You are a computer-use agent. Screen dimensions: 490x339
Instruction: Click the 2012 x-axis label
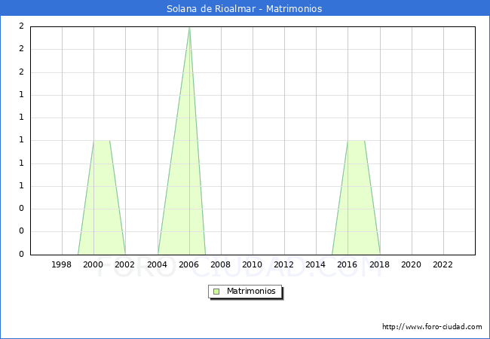point(283,264)
